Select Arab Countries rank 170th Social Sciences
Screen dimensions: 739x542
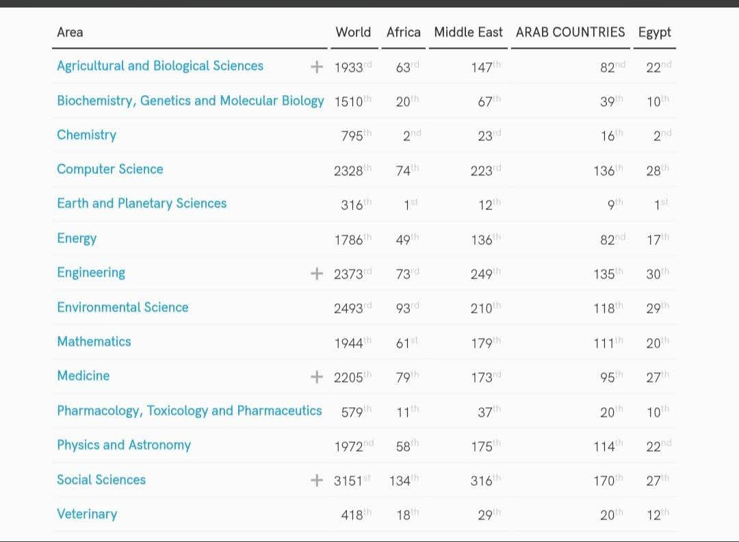608,480
